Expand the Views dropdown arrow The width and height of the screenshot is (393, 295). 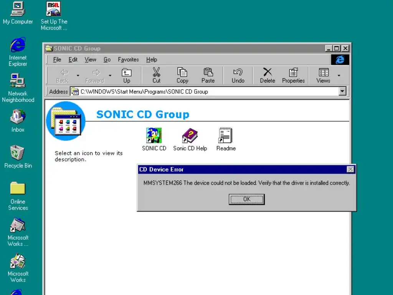(x=339, y=76)
